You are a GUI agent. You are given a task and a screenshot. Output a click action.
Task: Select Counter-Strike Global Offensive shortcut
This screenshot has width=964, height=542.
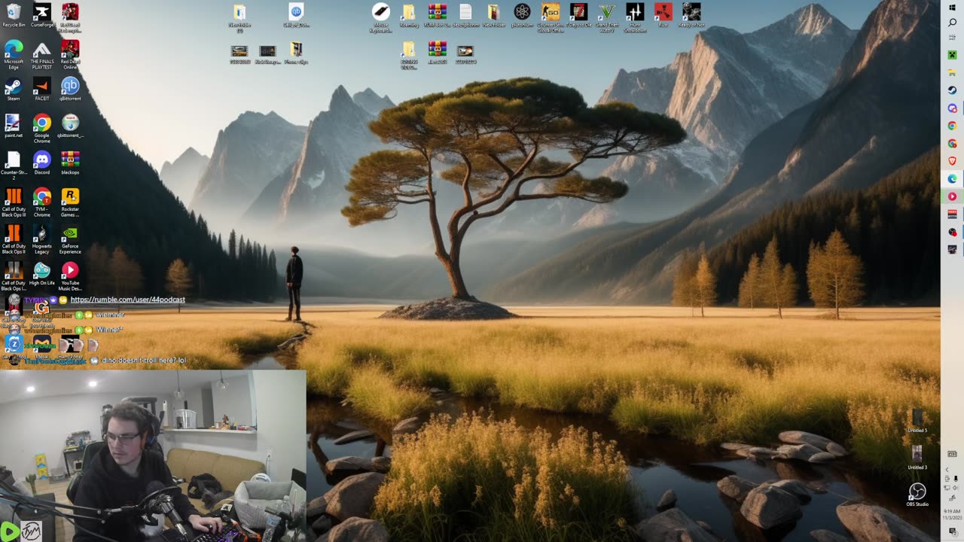pos(551,17)
